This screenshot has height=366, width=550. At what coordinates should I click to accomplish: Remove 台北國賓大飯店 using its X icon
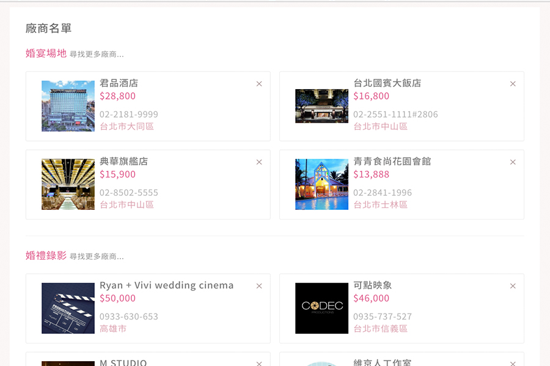513,84
